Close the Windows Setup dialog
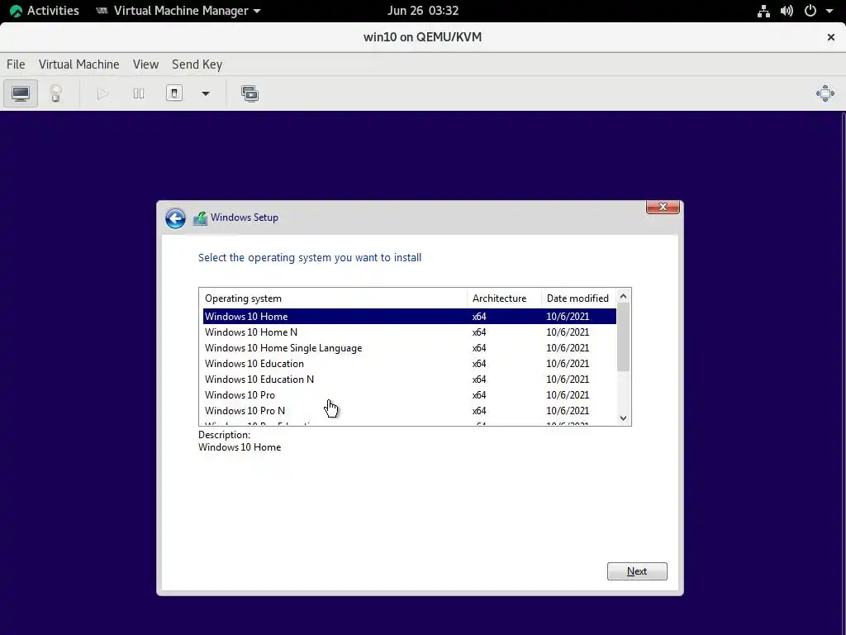 (x=663, y=207)
